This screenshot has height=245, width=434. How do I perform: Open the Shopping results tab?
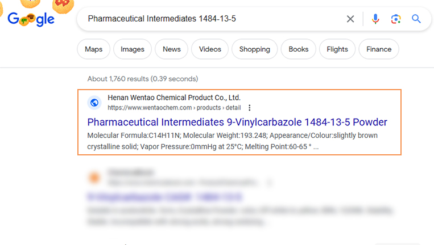click(255, 49)
